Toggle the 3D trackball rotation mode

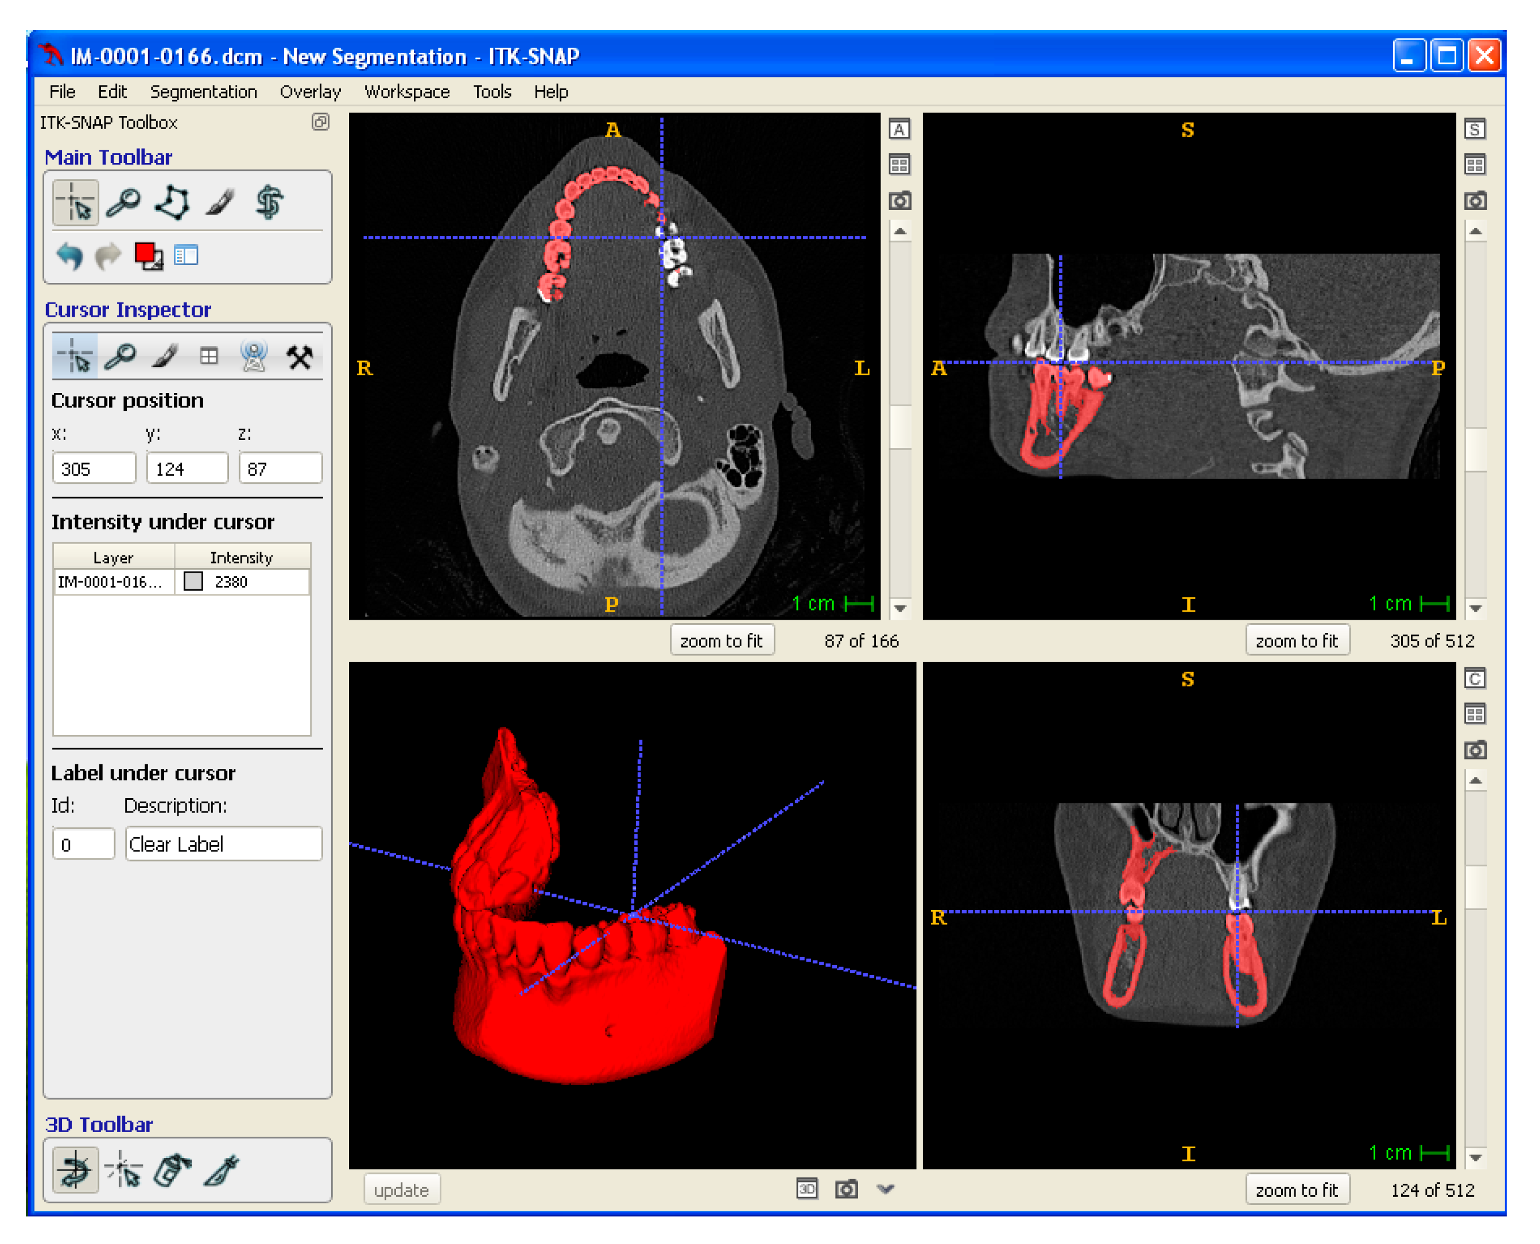pyautogui.click(x=75, y=1171)
